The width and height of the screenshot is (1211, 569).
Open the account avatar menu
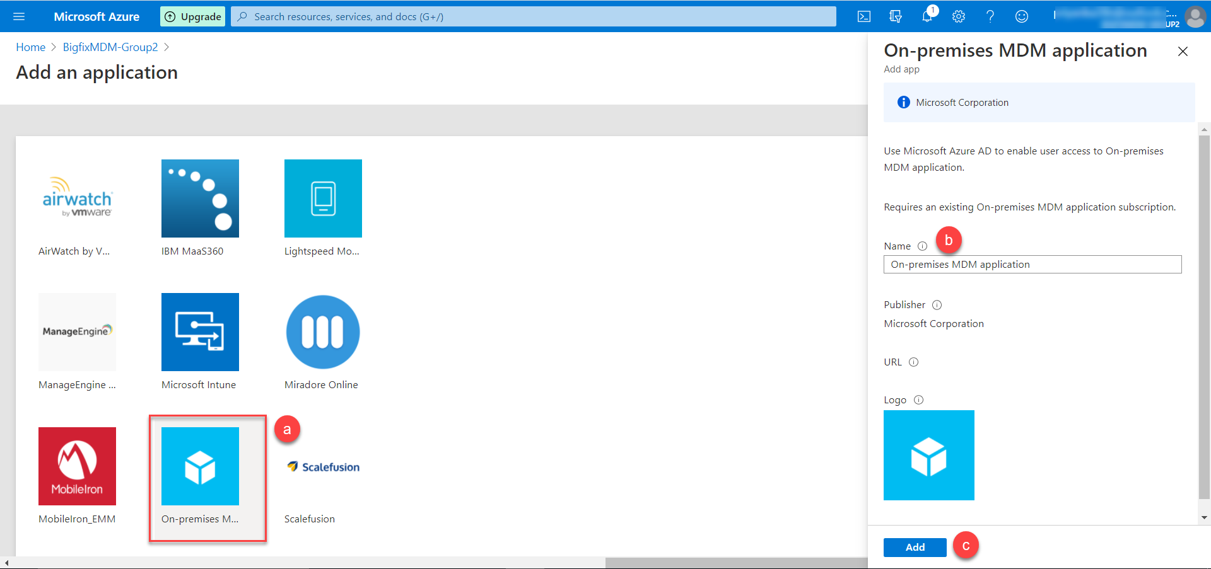(x=1195, y=16)
